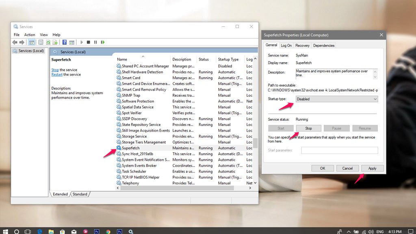Click Stop button in Superfetch Properties
Viewport: 416px width, 234px height.
[x=309, y=128]
